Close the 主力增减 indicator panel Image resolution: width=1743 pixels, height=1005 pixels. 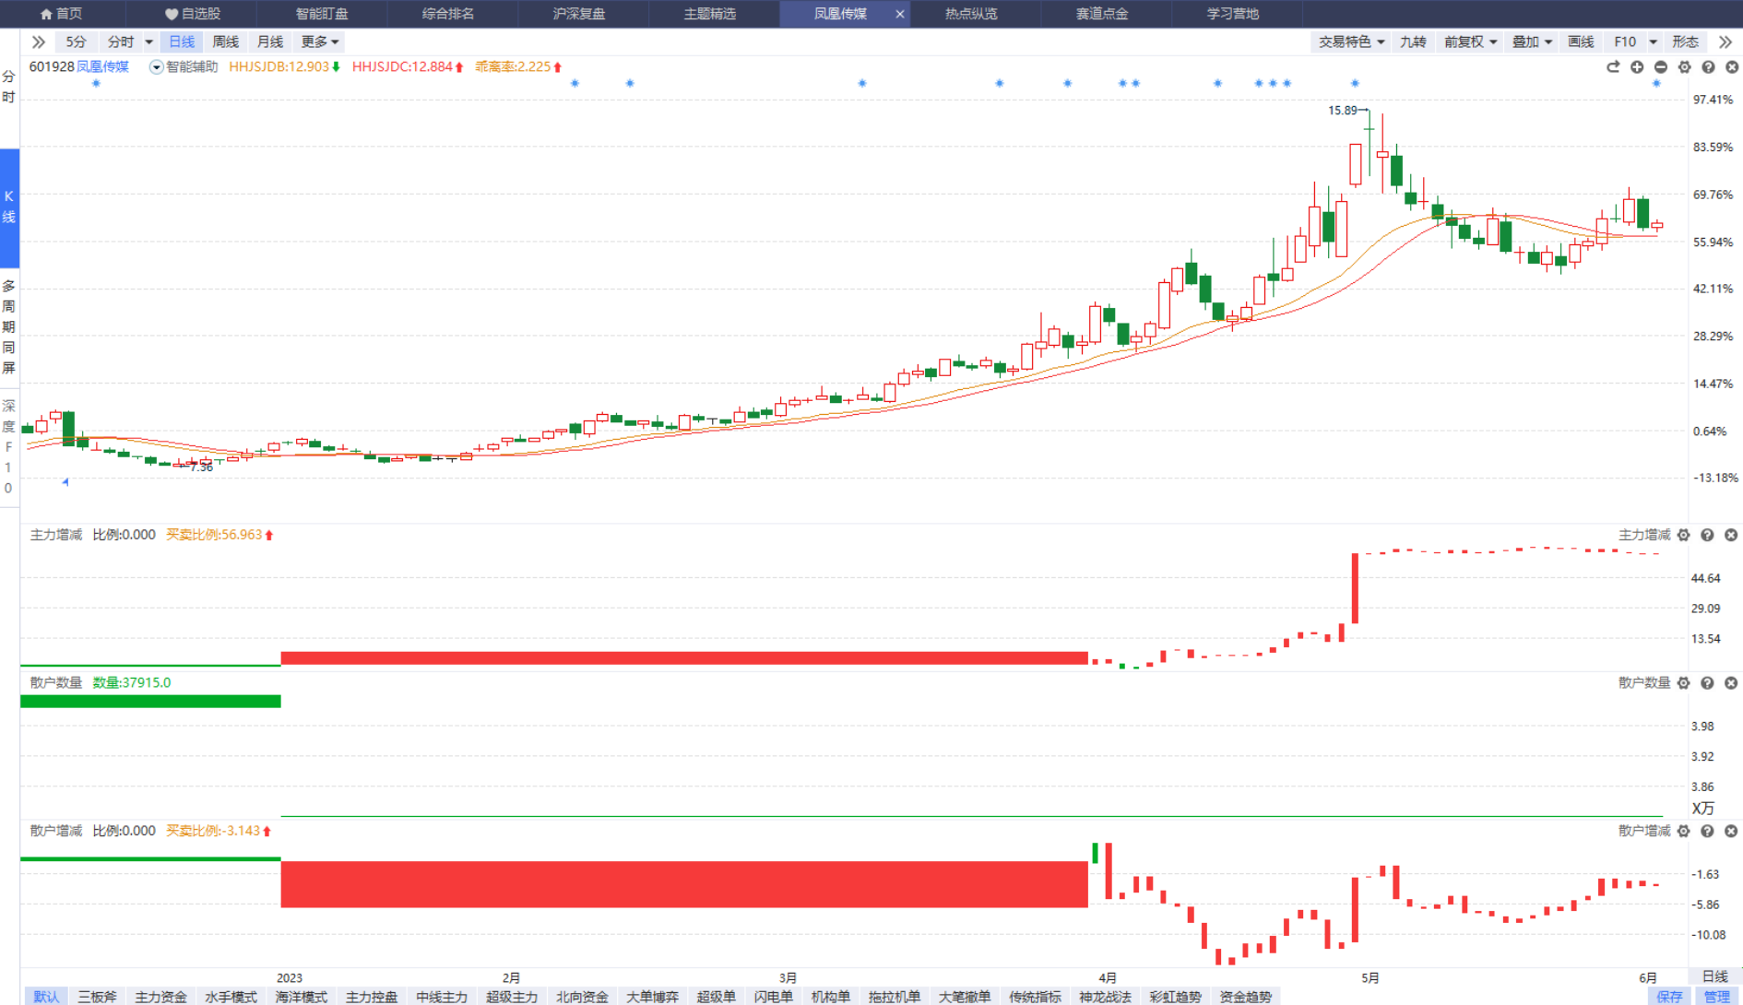(1731, 535)
